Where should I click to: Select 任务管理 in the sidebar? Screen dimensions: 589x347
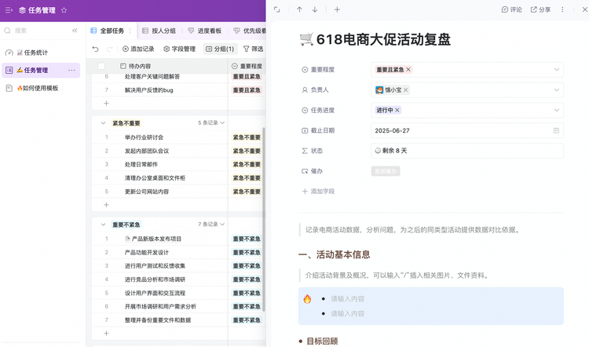(42, 70)
